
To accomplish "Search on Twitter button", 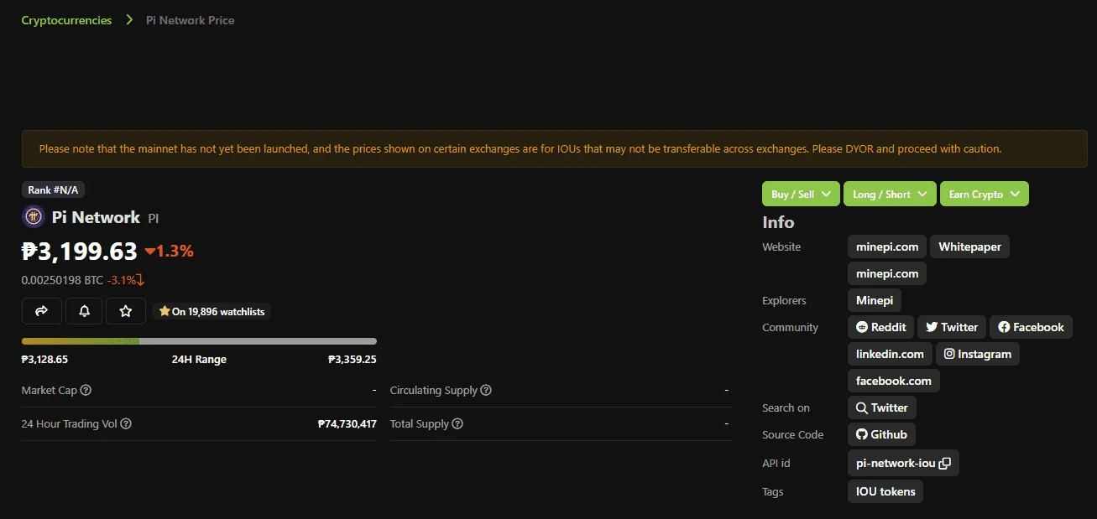I will pyautogui.click(x=881, y=407).
